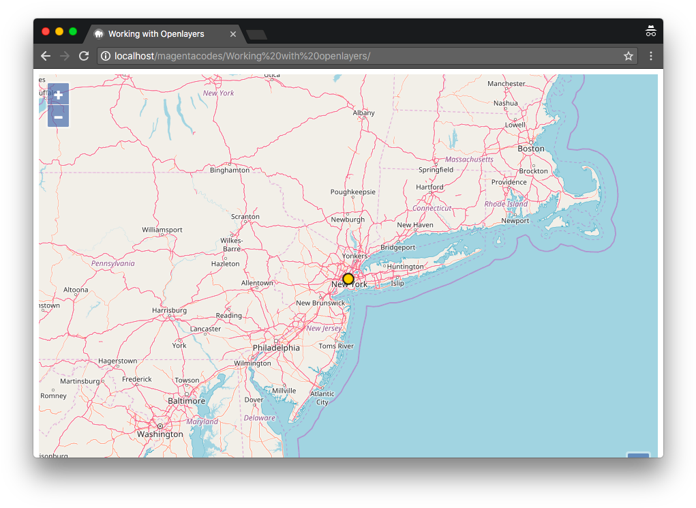Click the Scranton city label

click(245, 217)
